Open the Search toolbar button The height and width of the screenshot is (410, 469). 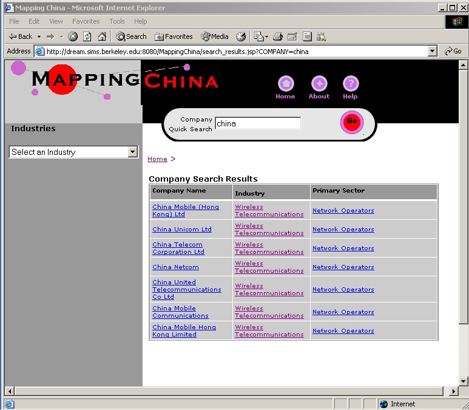click(x=131, y=36)
